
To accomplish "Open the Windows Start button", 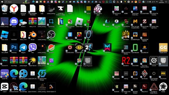I will [x=2, y=2].
